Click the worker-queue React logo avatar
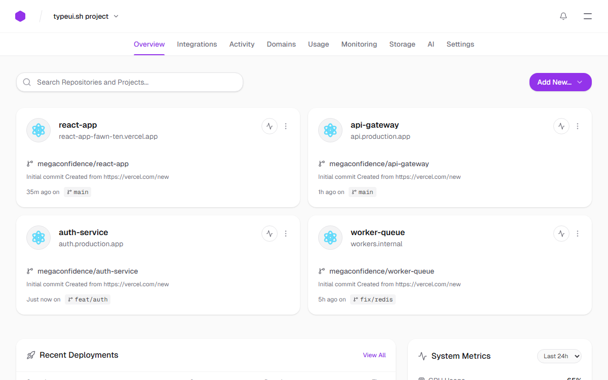The image size is (608, 380). (330, 238)
